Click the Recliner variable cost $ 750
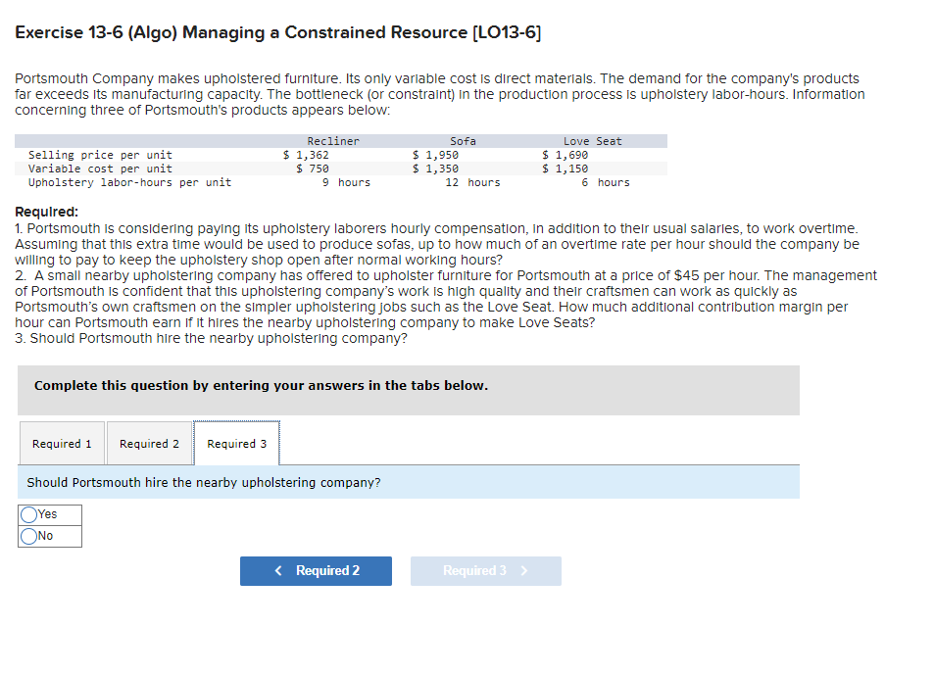 click(x=313, y=169)
